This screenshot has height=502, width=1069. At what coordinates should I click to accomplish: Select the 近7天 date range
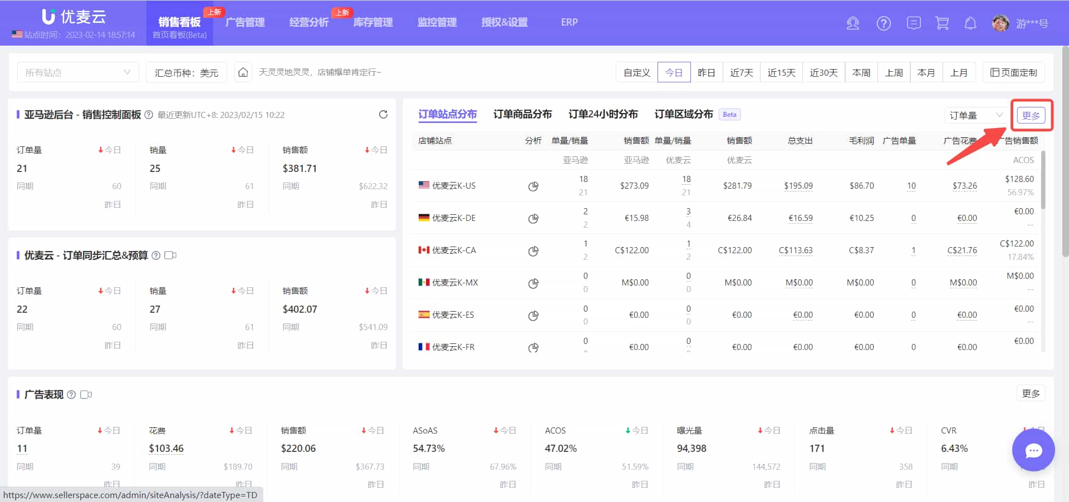click(742, 72)
